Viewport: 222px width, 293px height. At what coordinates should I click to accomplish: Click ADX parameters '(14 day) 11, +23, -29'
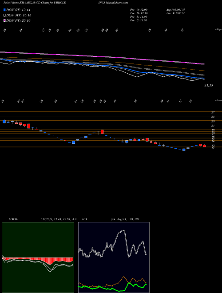(125, 219)
